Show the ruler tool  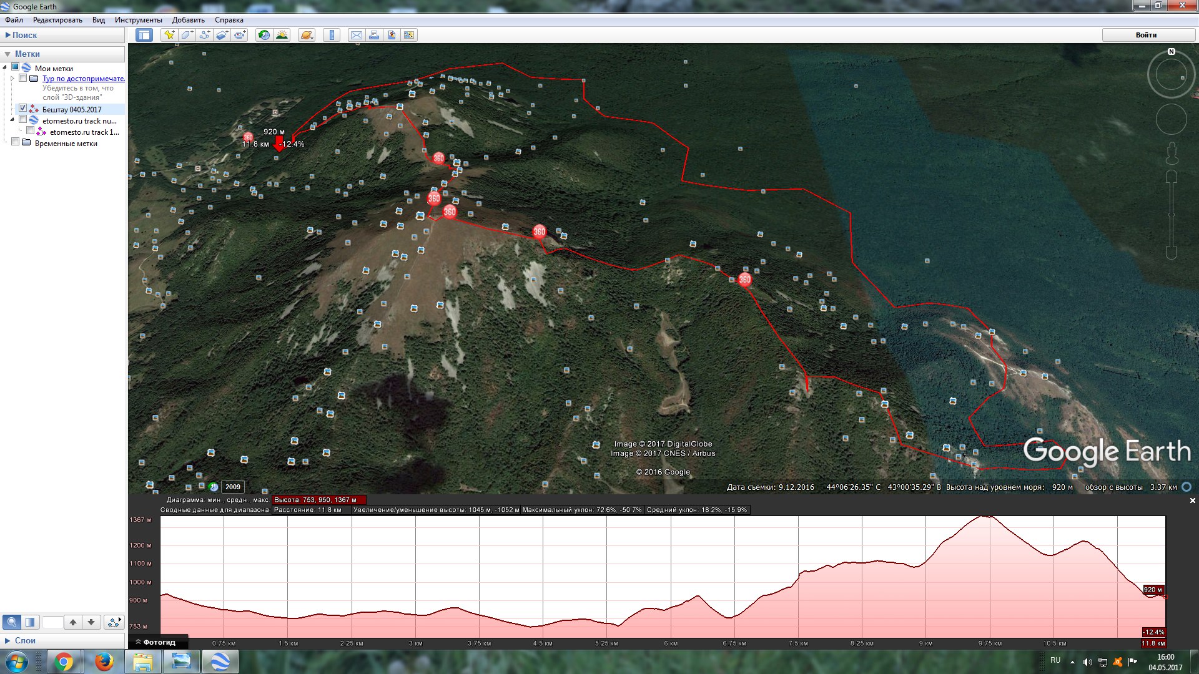(332, 35)
